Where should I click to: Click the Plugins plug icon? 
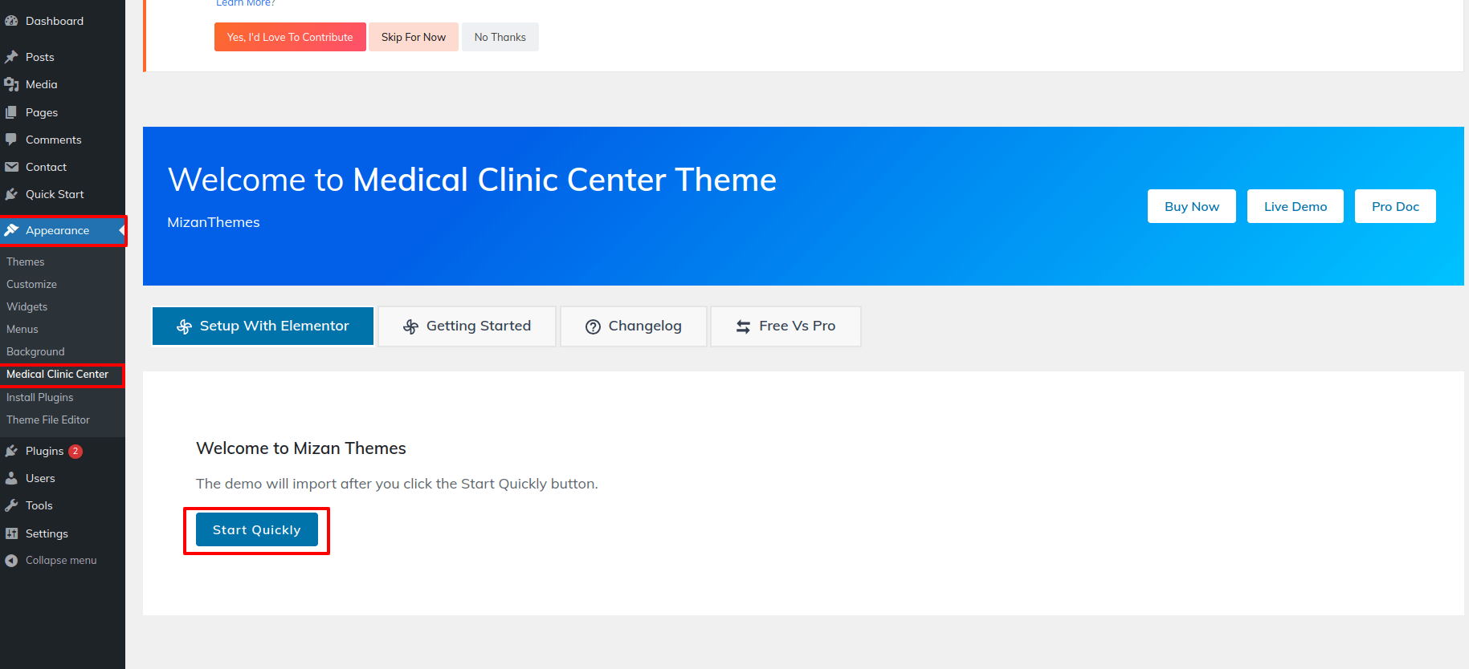(x=11, y=451)
